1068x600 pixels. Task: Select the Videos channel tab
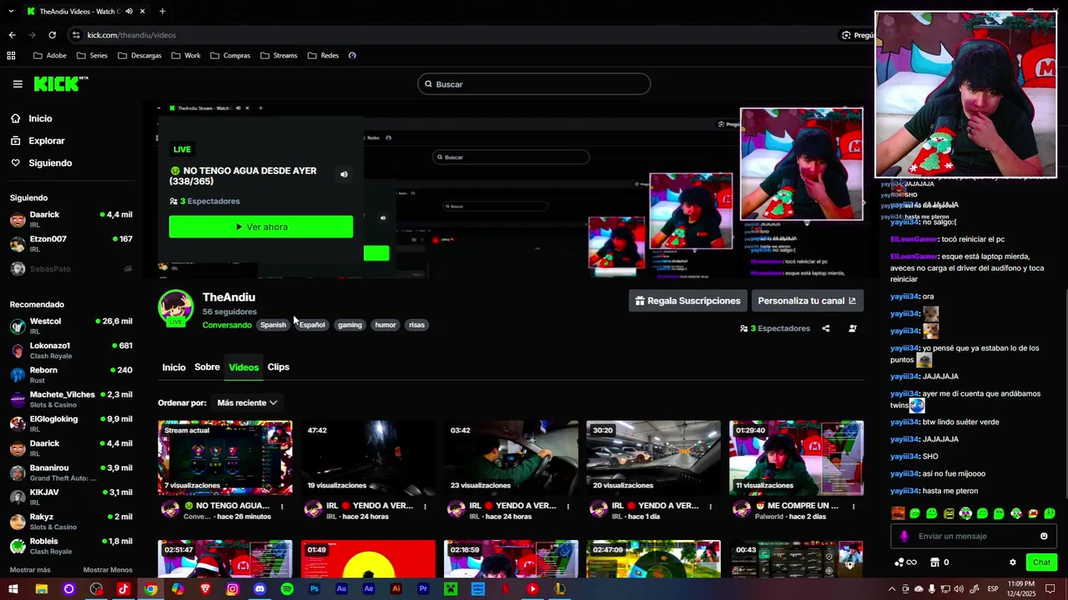(244, 367)
